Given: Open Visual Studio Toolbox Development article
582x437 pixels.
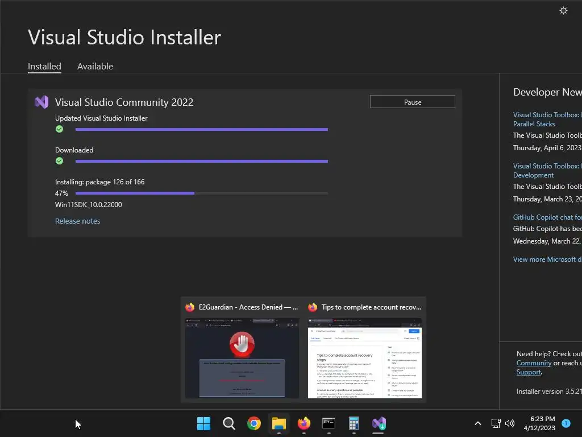Looking at the screenshot, I should [547, 171].
